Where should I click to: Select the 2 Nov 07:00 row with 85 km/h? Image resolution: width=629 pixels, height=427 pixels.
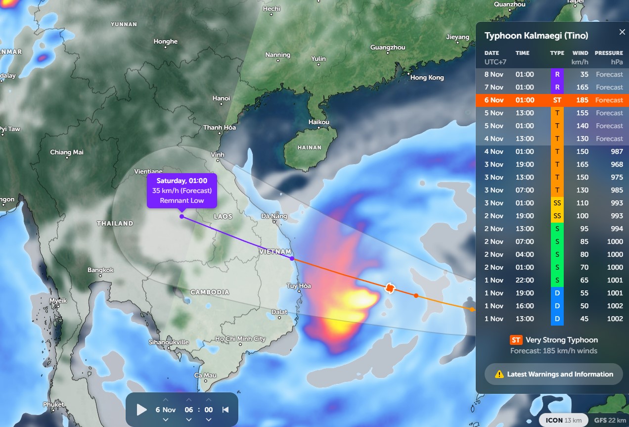point(552,241)
